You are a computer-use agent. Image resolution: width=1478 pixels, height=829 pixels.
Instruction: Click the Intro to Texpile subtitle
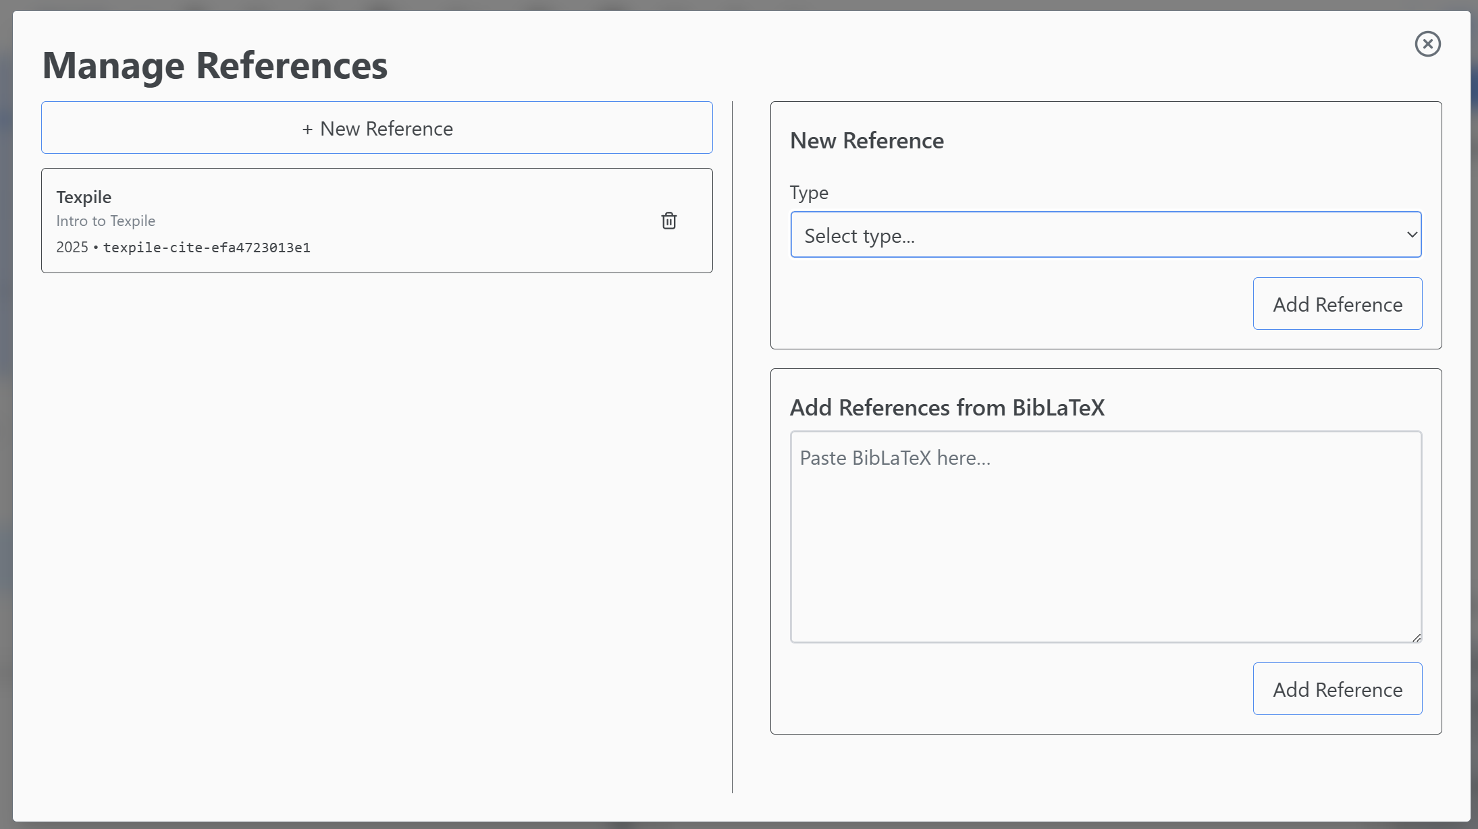(105, 221)
